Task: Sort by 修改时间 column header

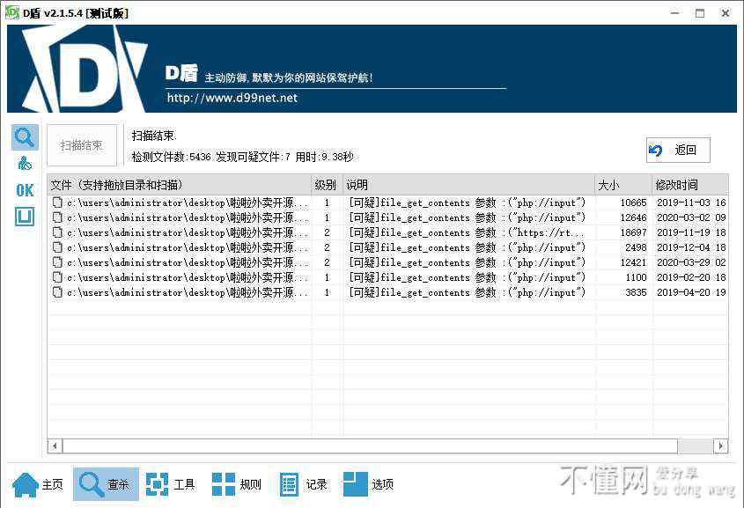Action: [x=690, y=185]
